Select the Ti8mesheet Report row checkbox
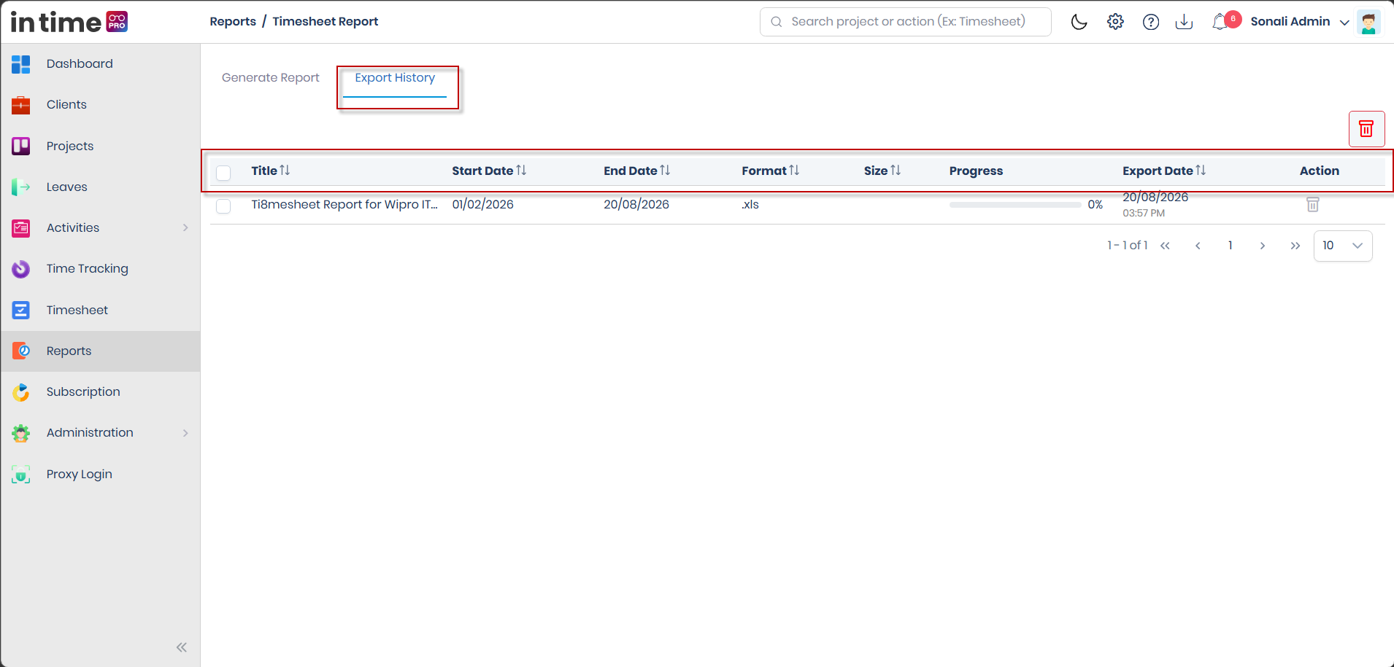1394x667 pixels. coord(223,206)
